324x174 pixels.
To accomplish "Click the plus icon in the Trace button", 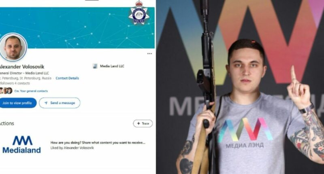I will click(x=139, y=123).
